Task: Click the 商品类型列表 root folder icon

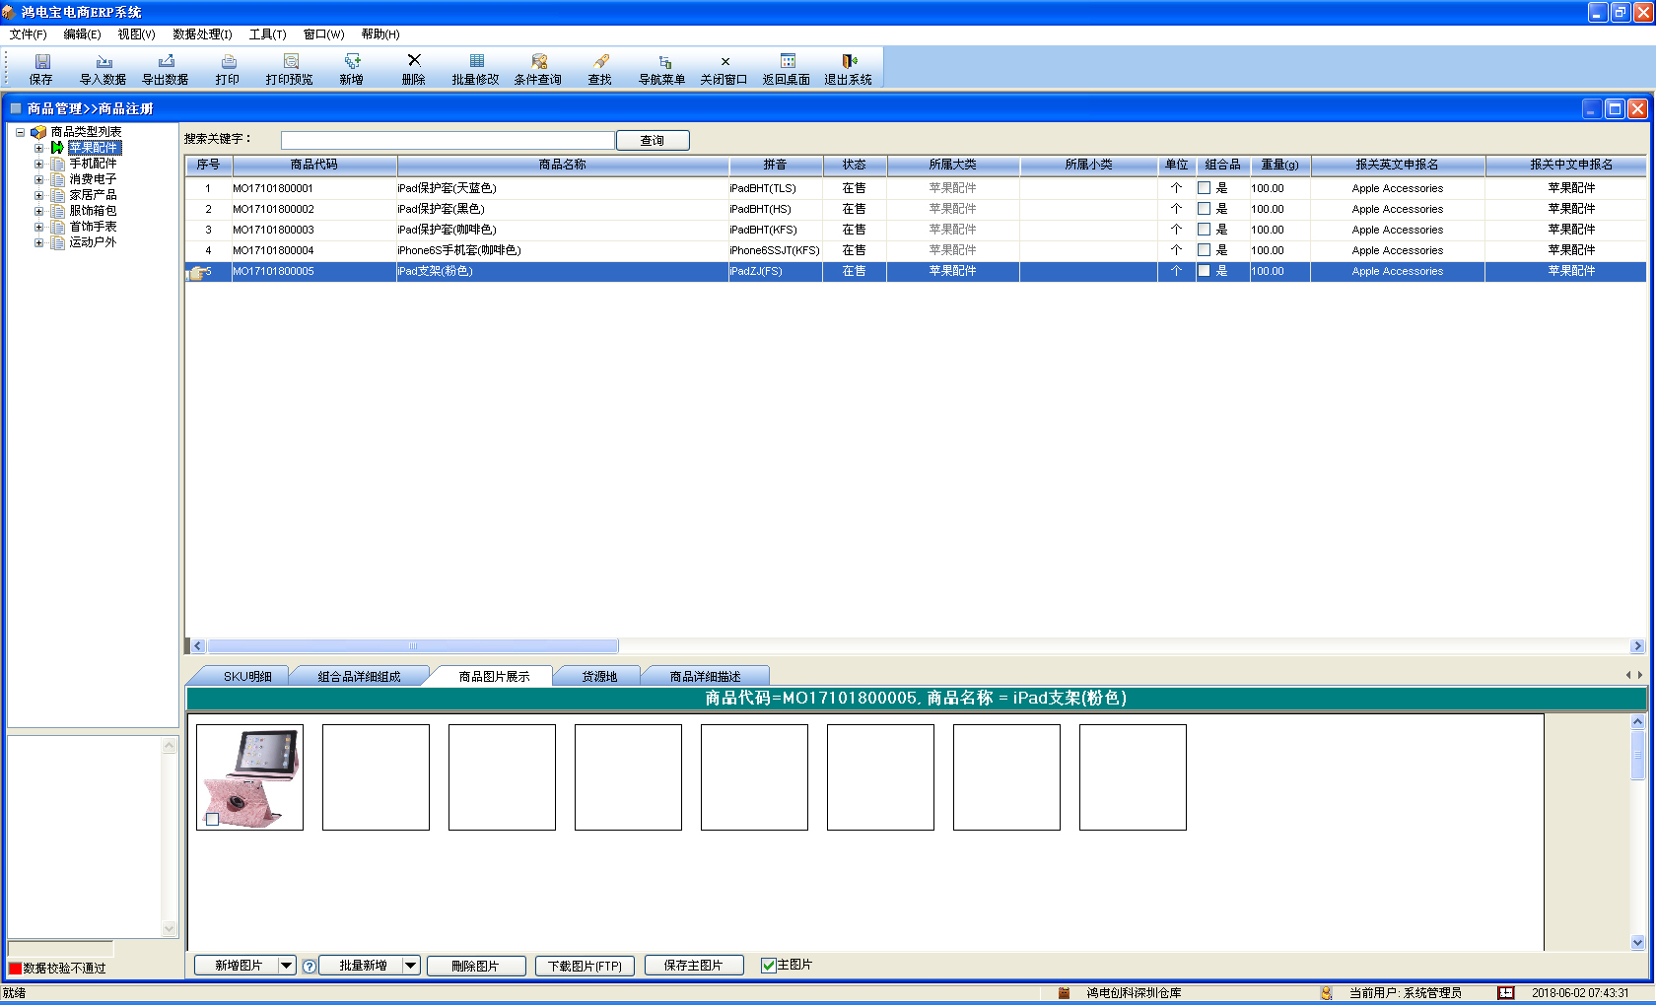Action: (x=38, y=132)
